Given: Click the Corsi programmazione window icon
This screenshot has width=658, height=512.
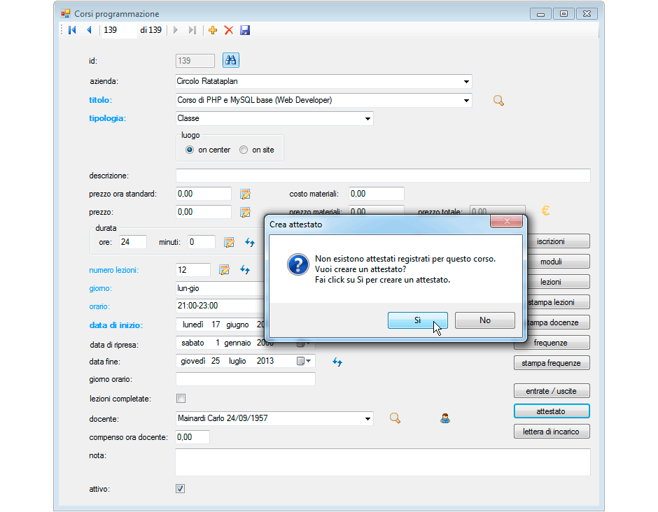Looking at the screenshot, I should tap(66, 14).
